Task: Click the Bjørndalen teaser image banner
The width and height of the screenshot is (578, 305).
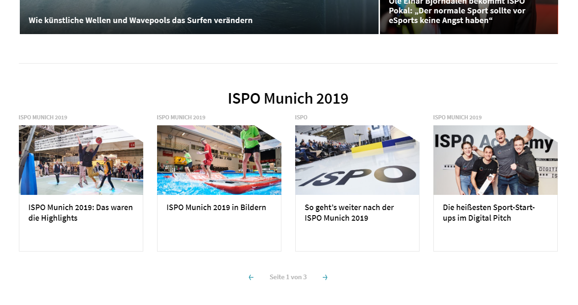Action: coord(468,17)
